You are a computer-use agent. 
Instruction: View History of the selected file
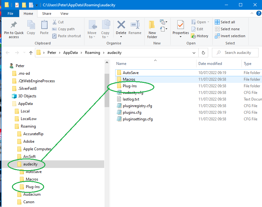pyautogui.click(x=200, y=36)
